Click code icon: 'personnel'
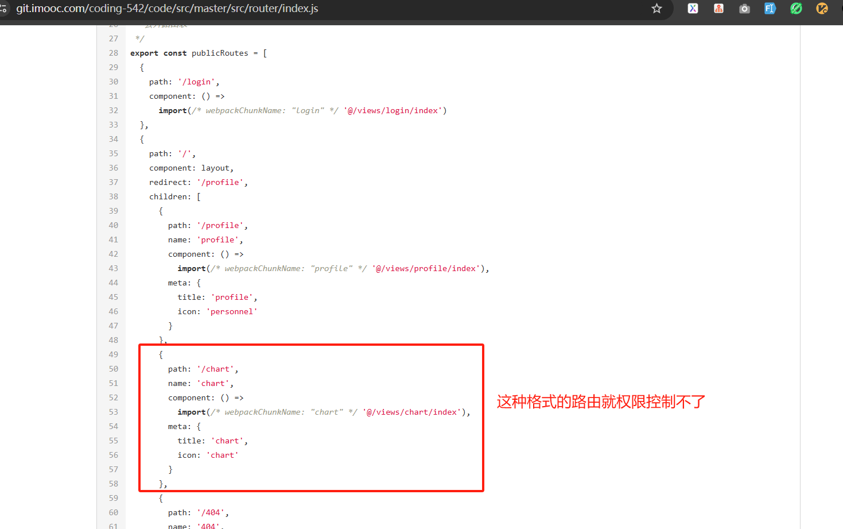843x529 pixels. pos(217,311)
